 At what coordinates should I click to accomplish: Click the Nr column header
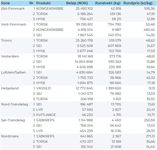(x=31, y=3)
